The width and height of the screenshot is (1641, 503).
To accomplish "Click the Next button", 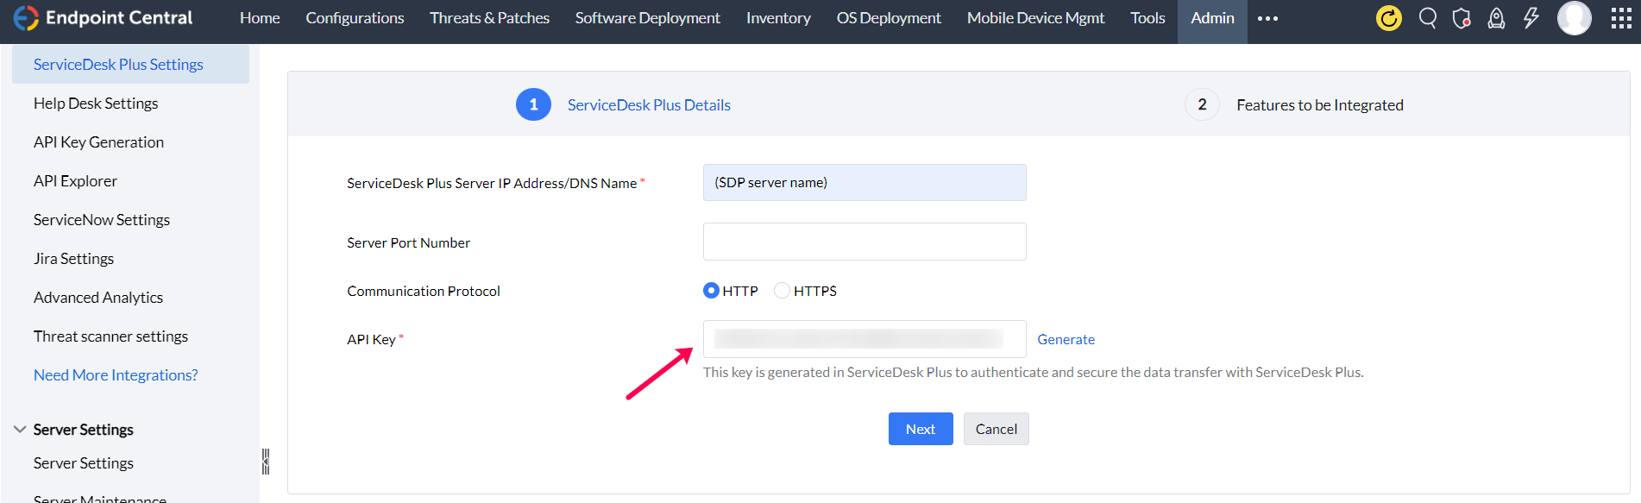I will pyautogui.click(x=920, y=429).
